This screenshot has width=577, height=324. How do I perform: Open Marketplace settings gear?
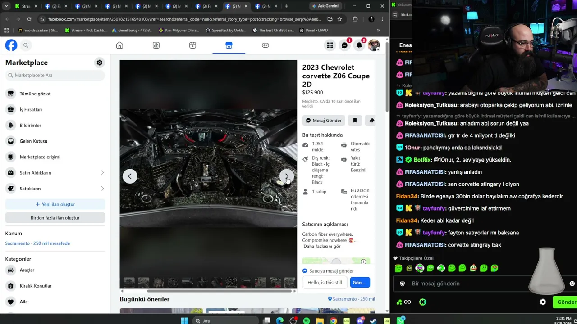pyautogui.click(x=100, y=63)
